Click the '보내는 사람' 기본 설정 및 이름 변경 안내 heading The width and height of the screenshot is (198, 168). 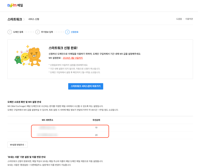pyautogui.click(x=26, y=157)
